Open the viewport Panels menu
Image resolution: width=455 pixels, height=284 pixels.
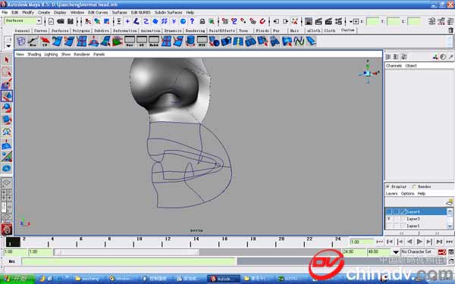[99, 55]
